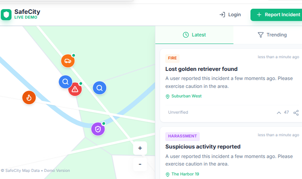Switch to the Latest tab
Image resolution: width=302 pixels, height=179 pixels.
pos(194,35)
